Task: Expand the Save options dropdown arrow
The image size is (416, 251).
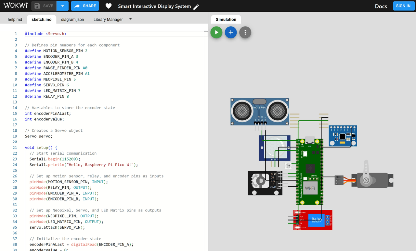Action: [62, 6]
